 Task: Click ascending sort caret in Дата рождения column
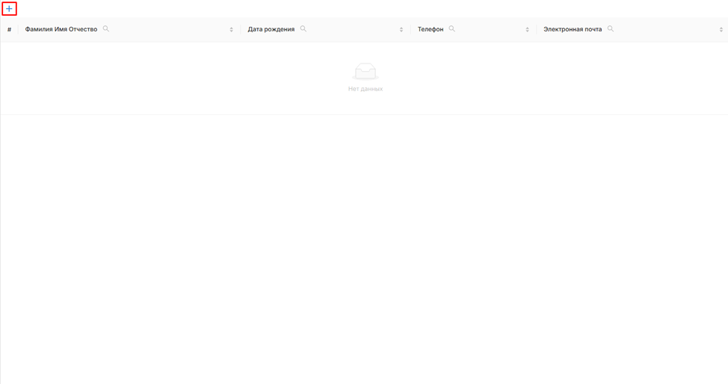point(401,28)
